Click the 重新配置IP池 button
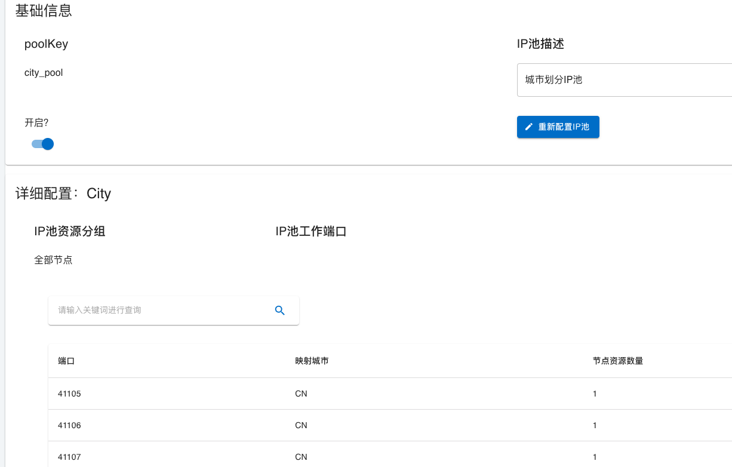Image resolution: width=732 pixels, height=467 pixels. (558, 127)
